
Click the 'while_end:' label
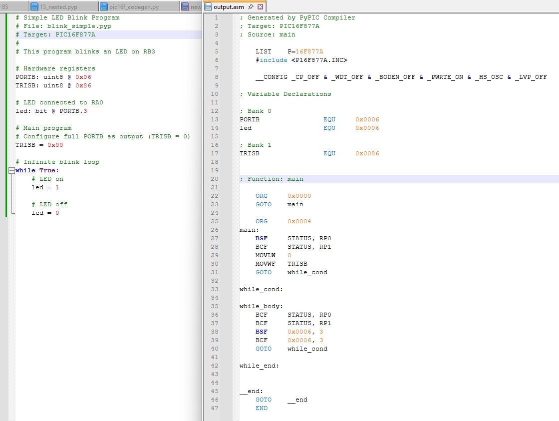click(x=259, y=366)
